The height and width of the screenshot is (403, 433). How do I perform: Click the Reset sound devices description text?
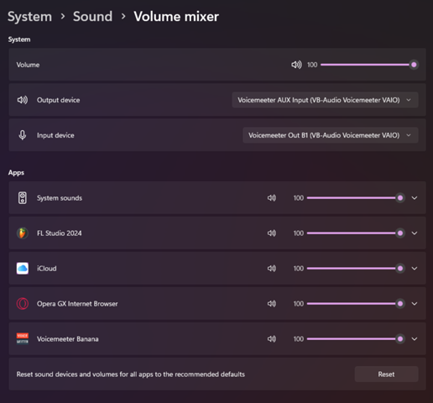click(131, 374)
